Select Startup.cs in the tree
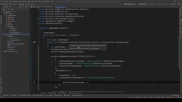 (11, 50)
